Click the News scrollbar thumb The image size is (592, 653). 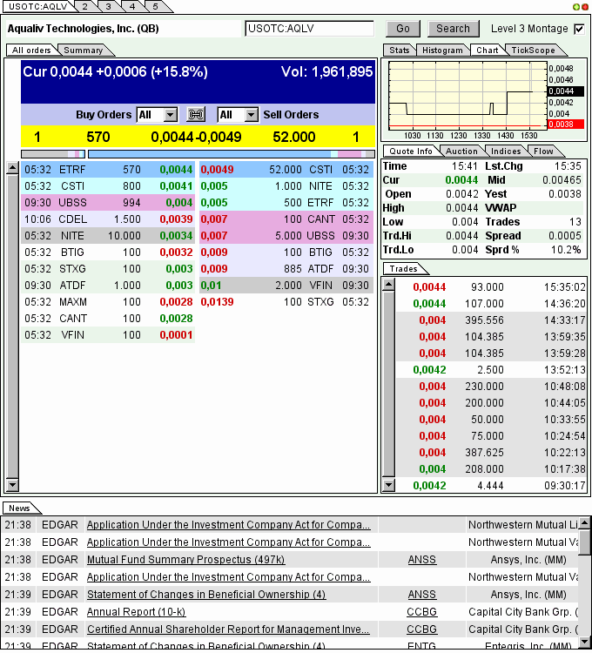pos(585,541)
